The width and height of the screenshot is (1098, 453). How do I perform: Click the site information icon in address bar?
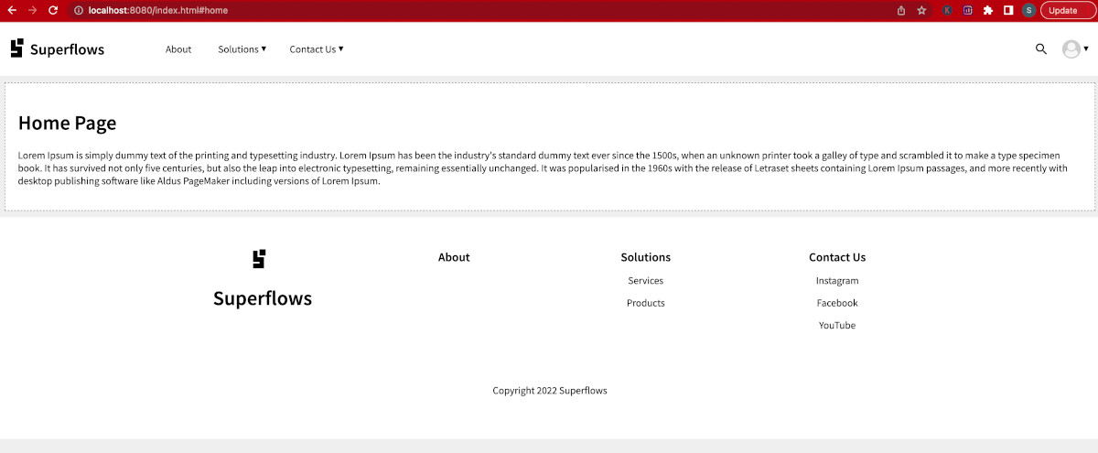click(x=79, y=10)
